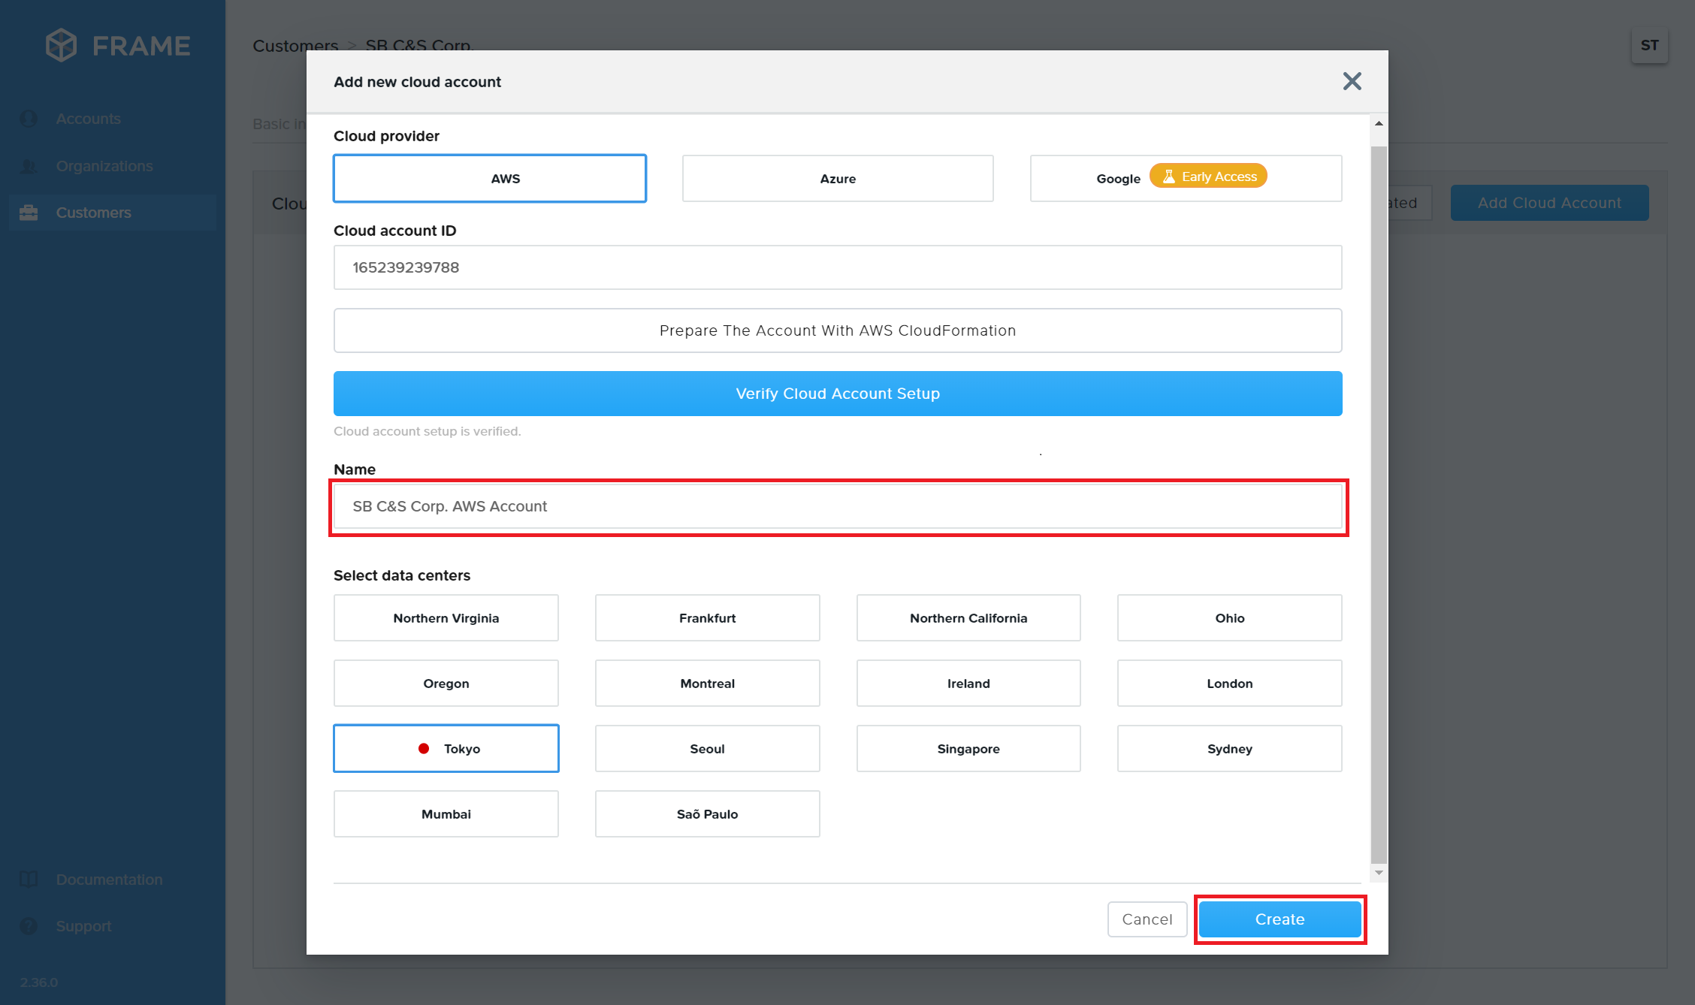This screenshot has height=1005, width=1695.
Task: Open Organizations in the sidebar
Action: (113, 166)
